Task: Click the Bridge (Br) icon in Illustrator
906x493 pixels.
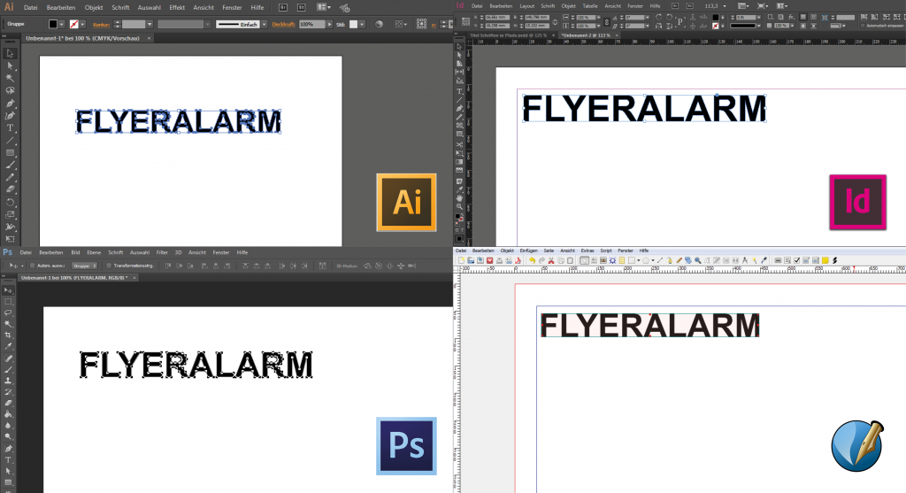Action: (x=282, y=7)
